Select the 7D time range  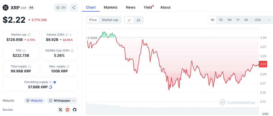coord(221,20)
